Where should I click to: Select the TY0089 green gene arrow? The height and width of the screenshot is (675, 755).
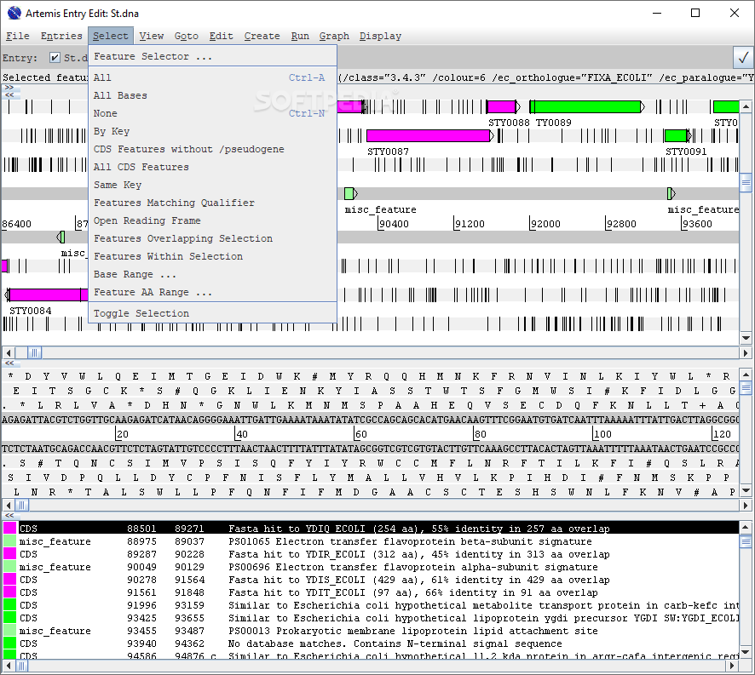[x=587, y=106]
